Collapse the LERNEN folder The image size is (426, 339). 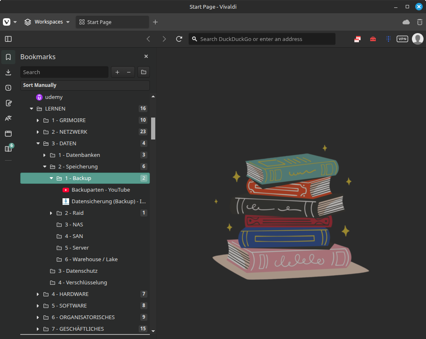pyautogui.click(x=31, y=108)
